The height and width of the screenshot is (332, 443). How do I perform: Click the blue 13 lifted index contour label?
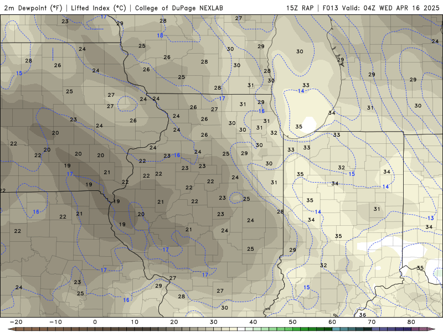tap(430, 218)
